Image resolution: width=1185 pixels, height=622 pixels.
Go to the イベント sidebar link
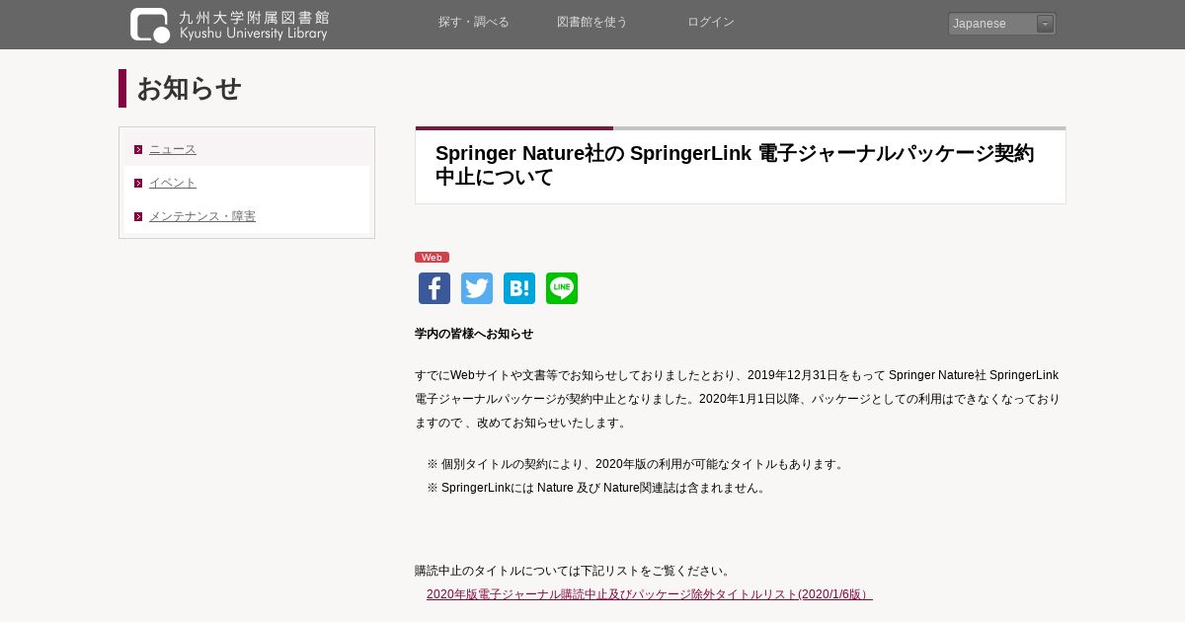pyautogui.click(x=173, y=183)
